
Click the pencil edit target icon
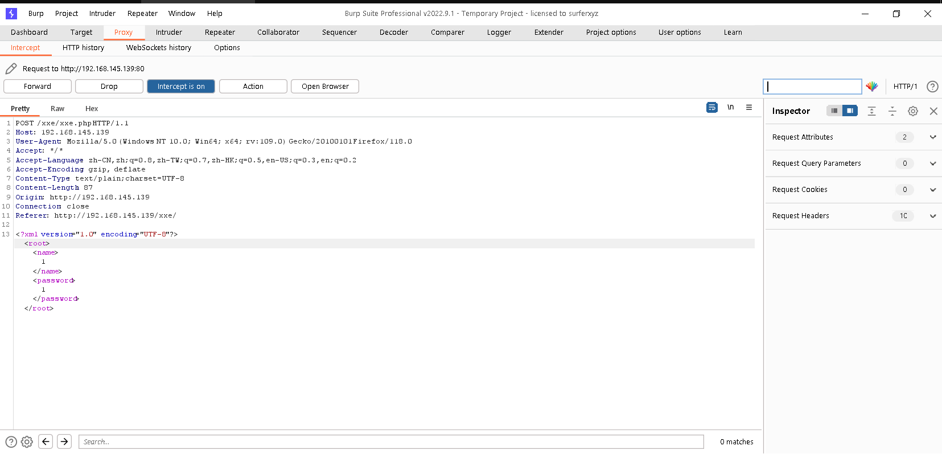(x=11, y=69)
